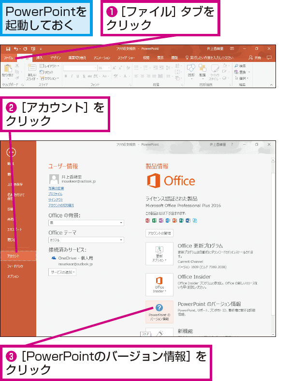The image size is (290, 381).
Task: Click the 写真の変更 link
Action: pyautogui.click(x=56, y=188)
